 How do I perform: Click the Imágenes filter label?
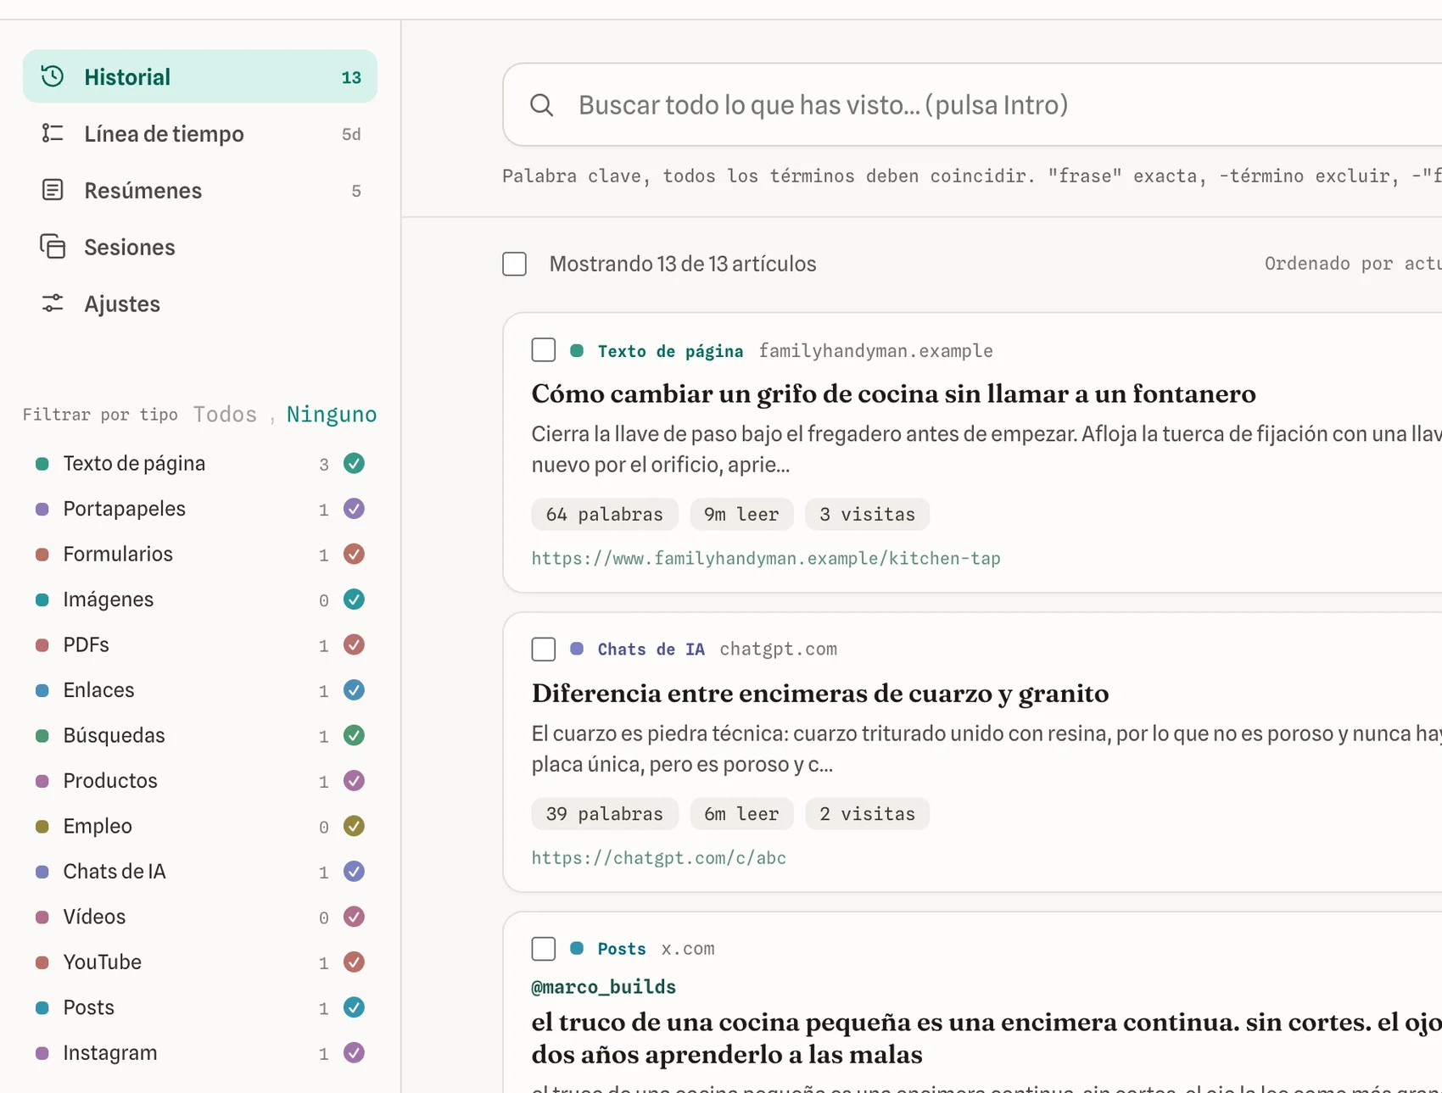[x=109, y=599]
